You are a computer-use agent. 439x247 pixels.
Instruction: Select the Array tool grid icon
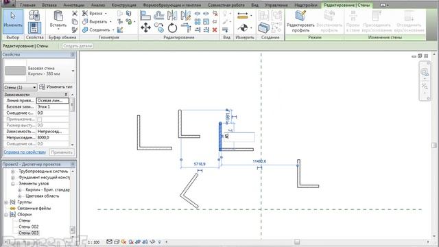(198, 21)
